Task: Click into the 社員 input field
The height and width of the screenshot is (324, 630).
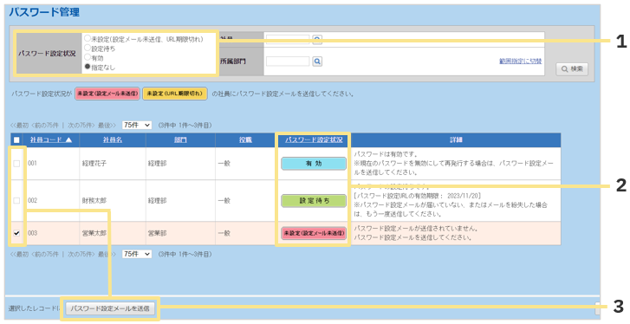Action: pos(288,39)
